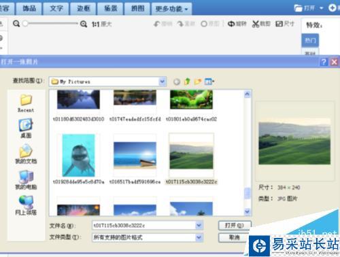The image size is (340, 257).
Task: Select the sky with palm tree thumbnail
Action: click(x=192, y=209)
